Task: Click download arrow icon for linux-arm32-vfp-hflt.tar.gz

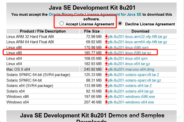Action: pyautogui.click(x=106, y=37)
